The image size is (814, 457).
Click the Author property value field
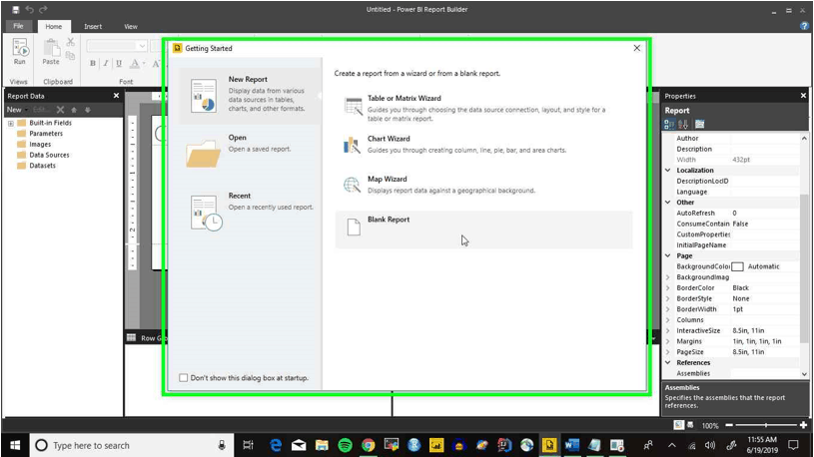pos(765,138)
